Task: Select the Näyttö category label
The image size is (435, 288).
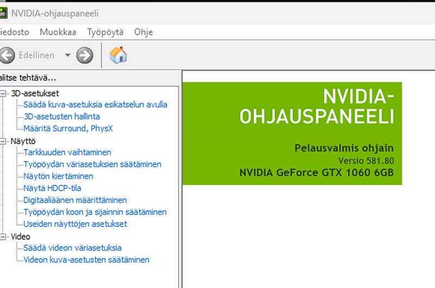Action: pos(23,142)
